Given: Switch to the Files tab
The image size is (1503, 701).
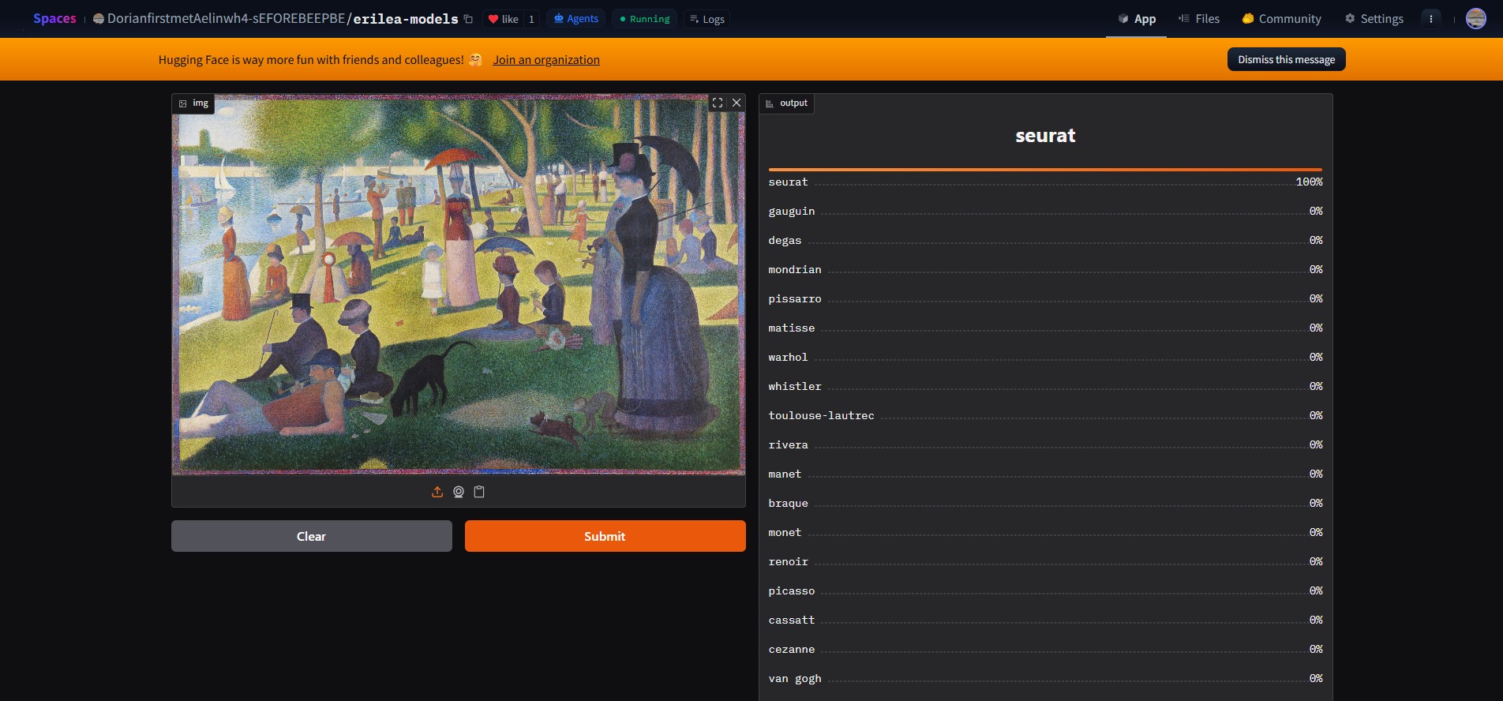Looking at the screenshot, I should (x=1199, y=19).
